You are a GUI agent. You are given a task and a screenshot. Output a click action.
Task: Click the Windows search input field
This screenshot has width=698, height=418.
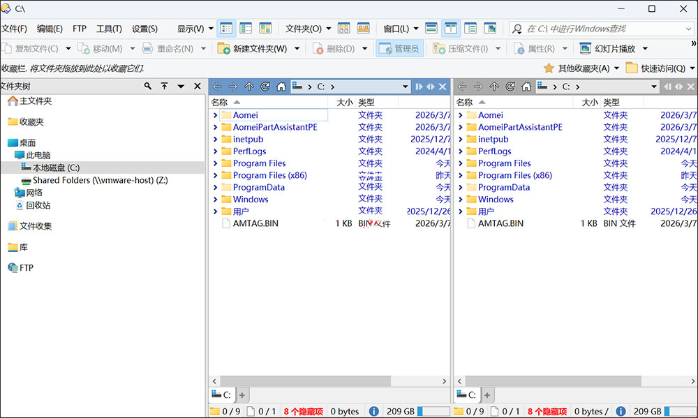(x=602, y=29)
